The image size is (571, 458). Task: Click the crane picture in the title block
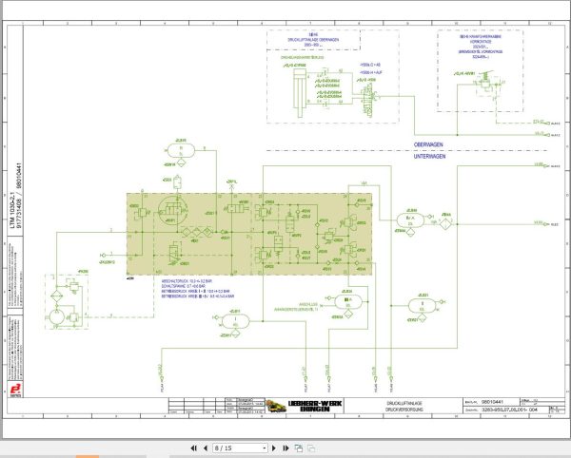276,406
